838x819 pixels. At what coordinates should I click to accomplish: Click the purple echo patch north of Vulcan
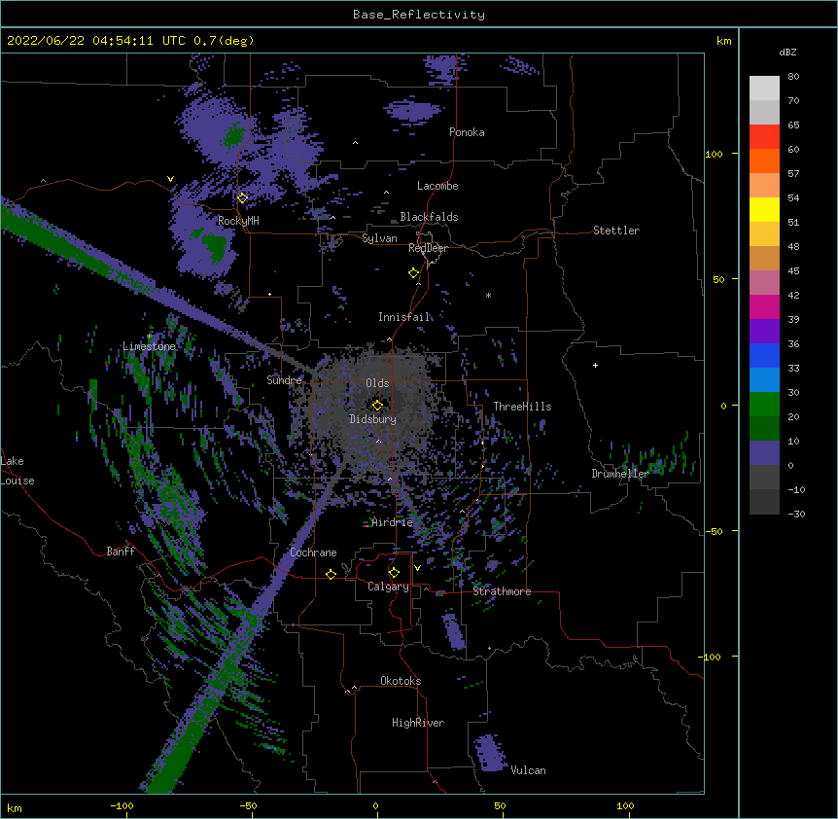(491, 753)
